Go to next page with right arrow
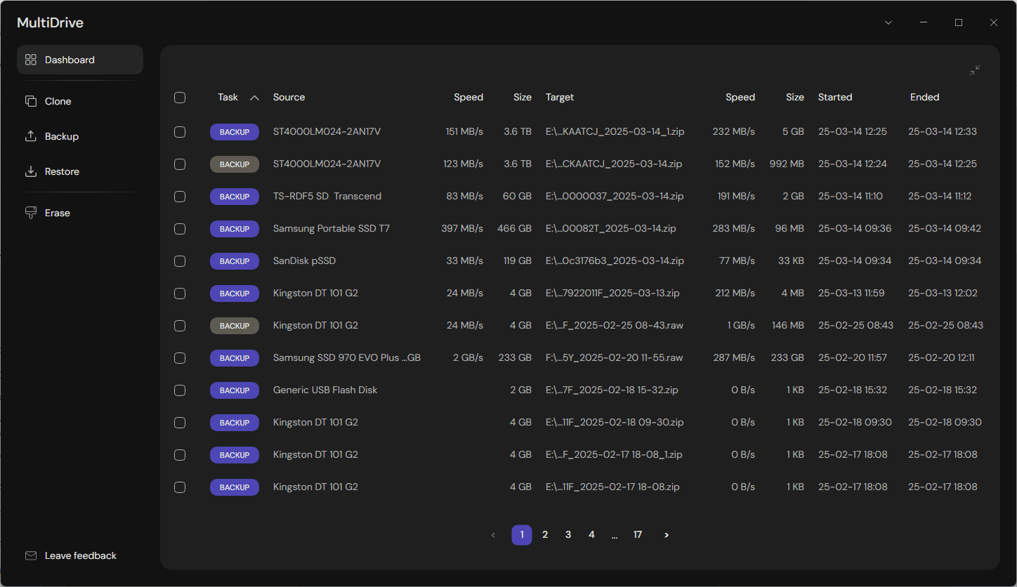Viewport: 1017px width, 587px height. [x=667, y=535]
